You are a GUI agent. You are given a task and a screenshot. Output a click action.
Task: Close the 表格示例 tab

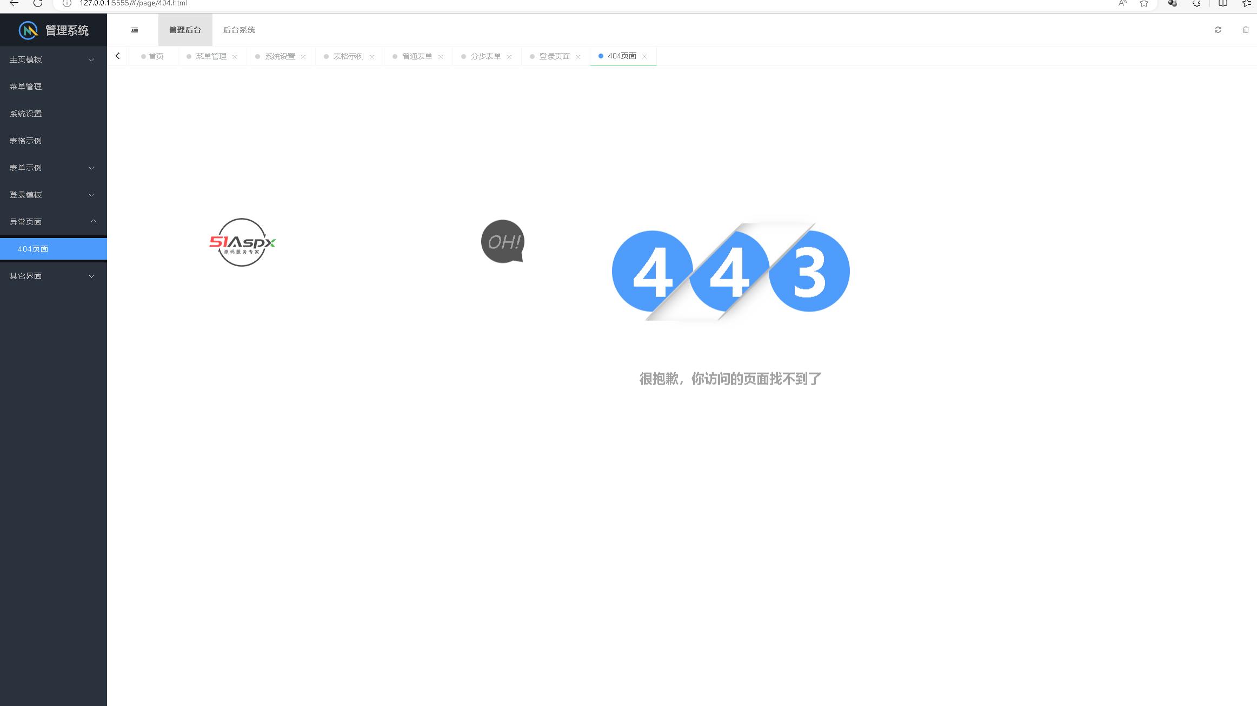[372, 57]
